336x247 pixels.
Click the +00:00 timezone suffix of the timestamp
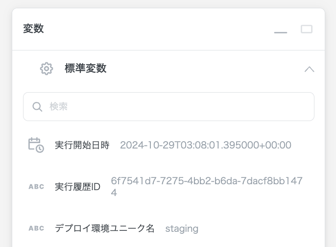click(277, 145)
